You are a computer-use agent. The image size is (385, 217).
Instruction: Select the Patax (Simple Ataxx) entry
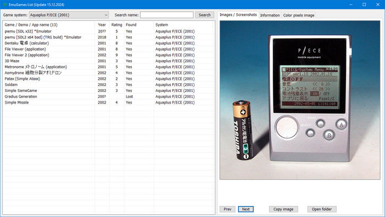tap(108, 79)
